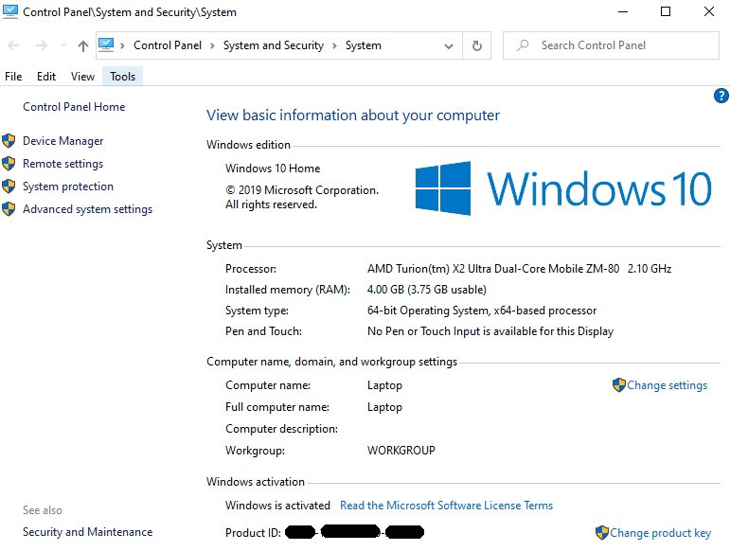The width and height of the screenshot is (730, 551).
Task: Expand chevron after Control Panel breadcrumb
Action: click(x=212, y=45)
